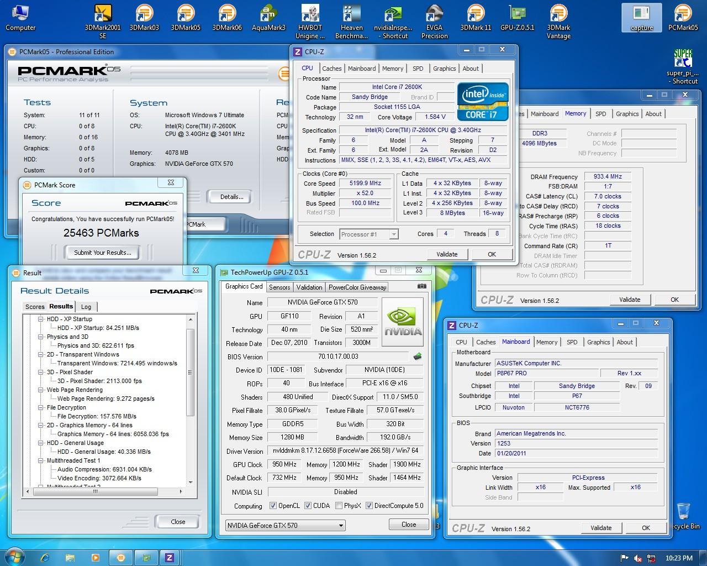Viewport: 707px width, 566px height.
Task: Open the Recycle Bin
Action: [x=683, y=516]
